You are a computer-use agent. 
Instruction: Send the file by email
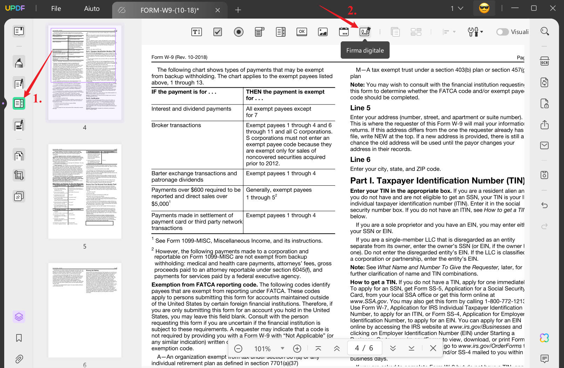pyautogui.click(x=544, y=145)
